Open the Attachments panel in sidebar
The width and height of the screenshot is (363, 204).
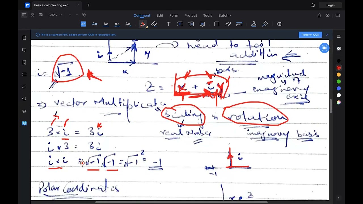click(x=24, y=87)
